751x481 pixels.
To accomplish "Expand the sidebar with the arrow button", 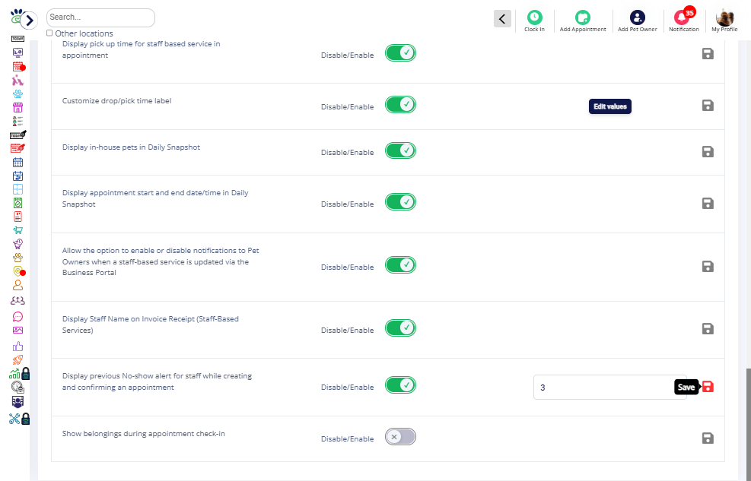I will coord(29,20).
